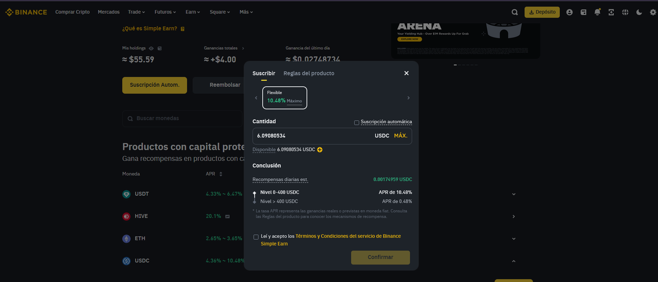Viewport: 658px width, 282px height.
Task: Open the wallet icon in the header
Action: pos(583,12)
